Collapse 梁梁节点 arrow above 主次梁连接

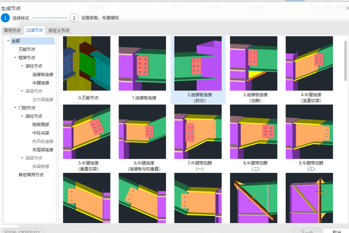coord(22,91)
